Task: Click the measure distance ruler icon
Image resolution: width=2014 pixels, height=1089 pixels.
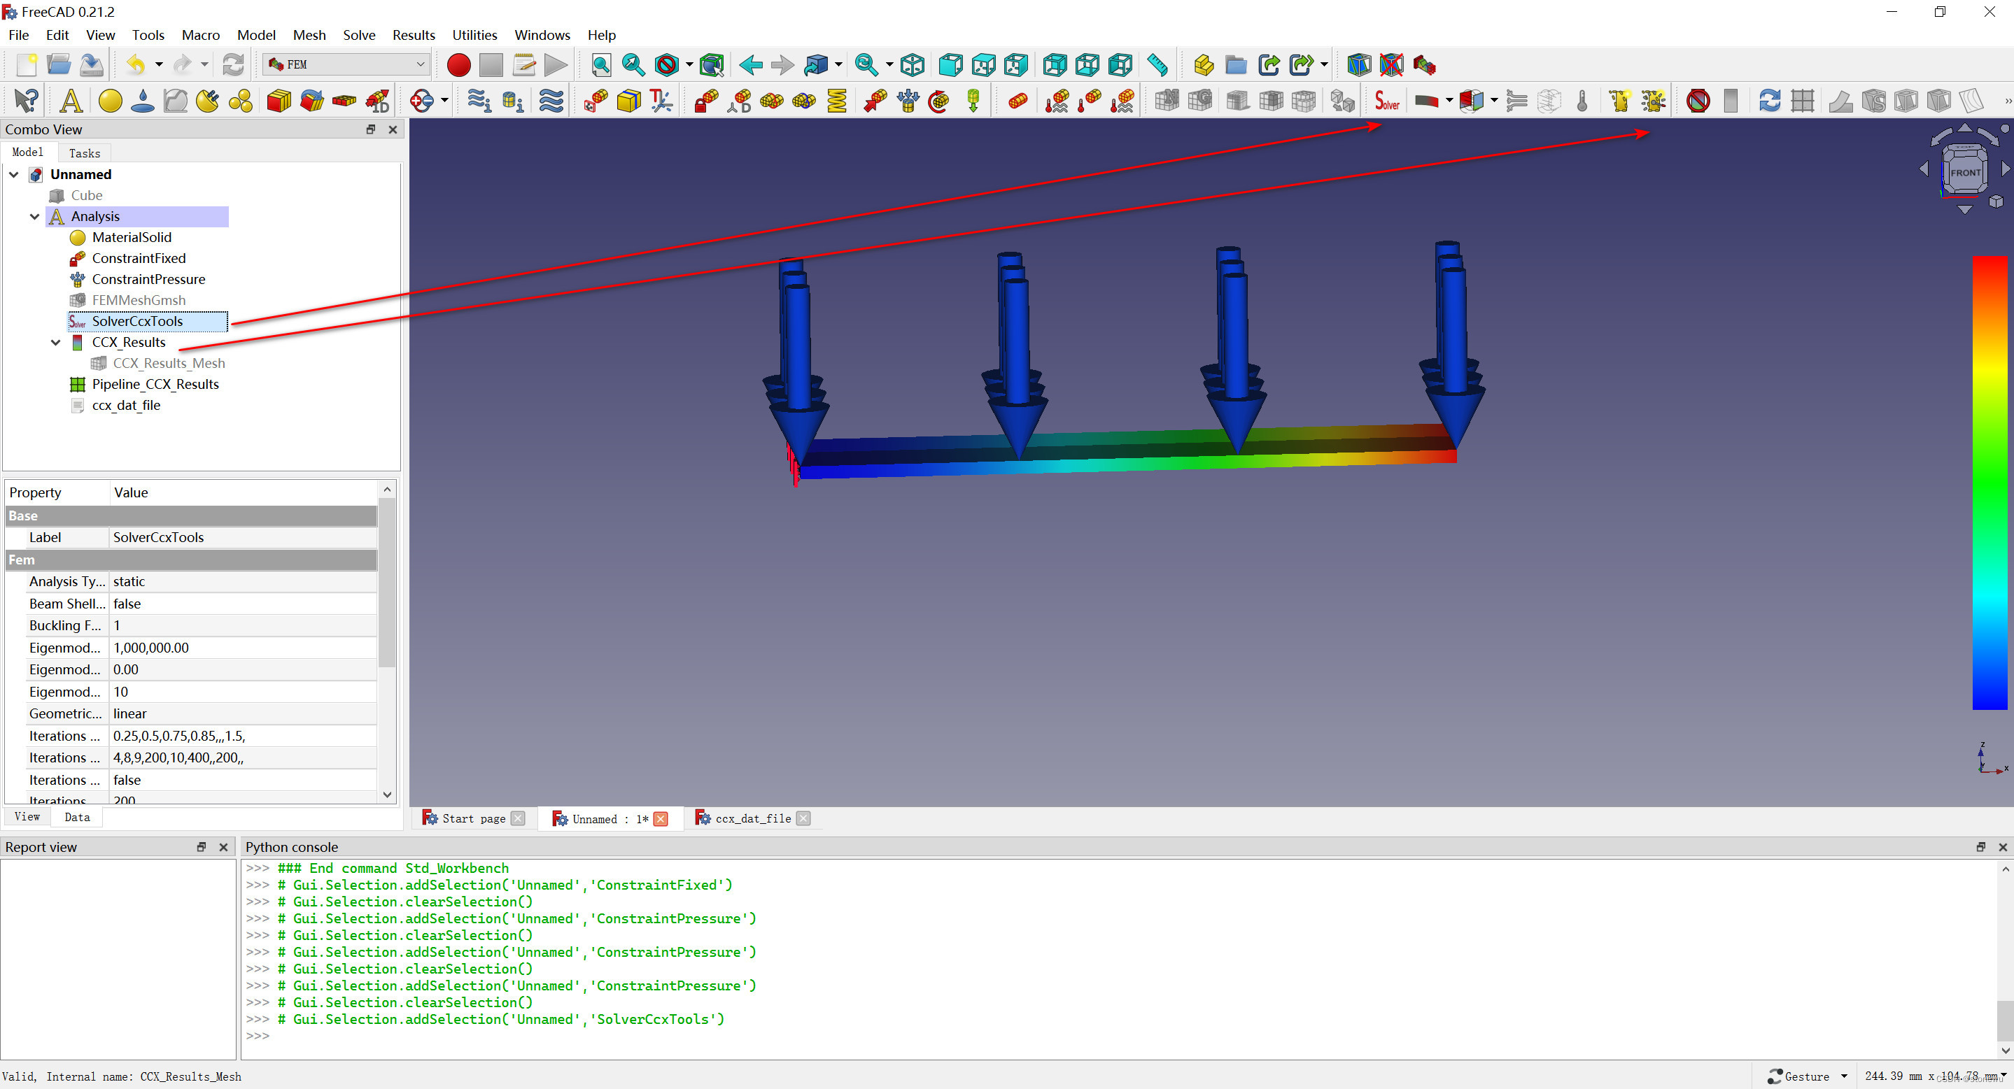Action: (1157, 65)
